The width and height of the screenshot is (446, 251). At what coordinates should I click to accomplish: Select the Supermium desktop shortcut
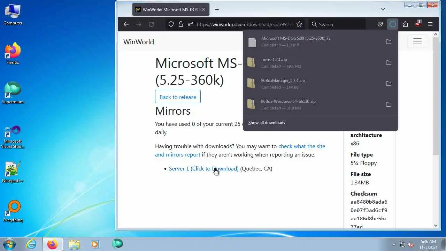[x=13, y=93]
